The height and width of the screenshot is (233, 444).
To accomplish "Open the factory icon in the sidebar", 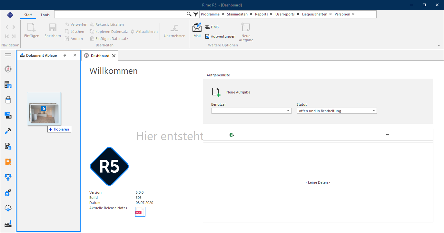I will (x=8, y=224).
